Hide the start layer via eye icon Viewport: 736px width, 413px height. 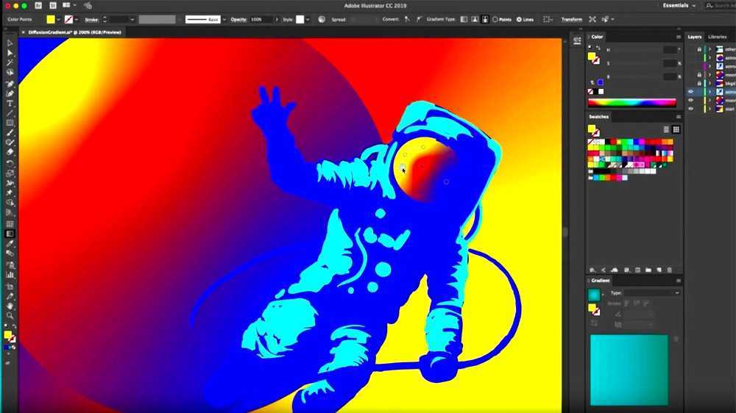690,109
